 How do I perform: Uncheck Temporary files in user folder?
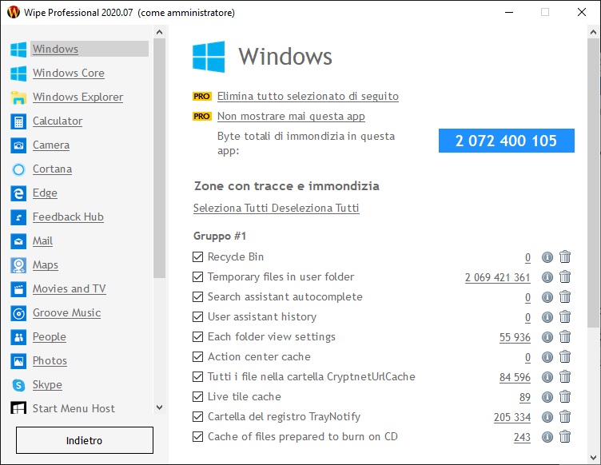pyautogui.click(x=197, y=276)
